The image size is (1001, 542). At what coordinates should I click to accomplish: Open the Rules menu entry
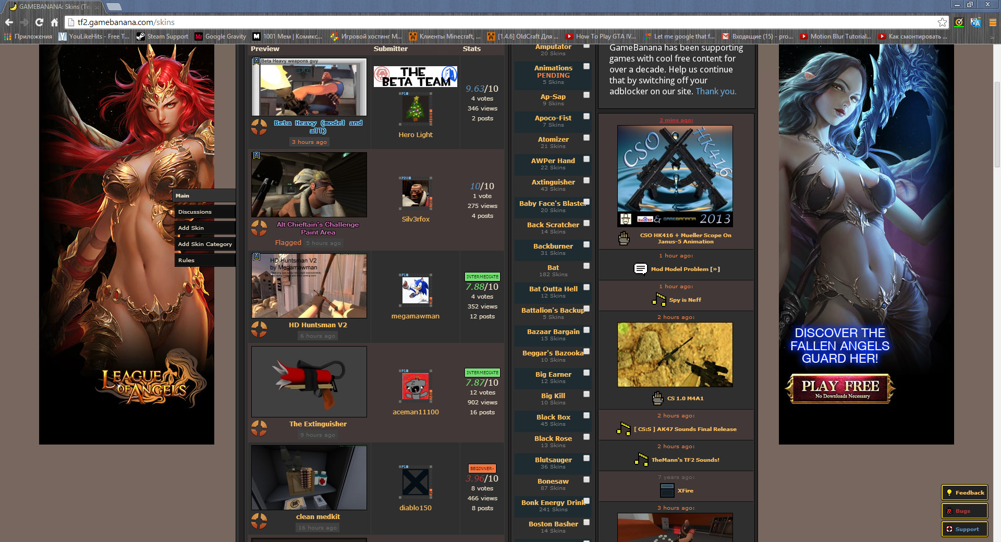coord(205,261)
